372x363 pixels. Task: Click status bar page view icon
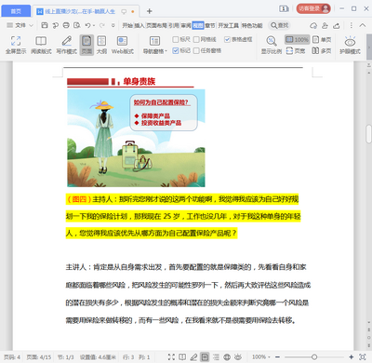pyautogui.click(x=205, y=357)
